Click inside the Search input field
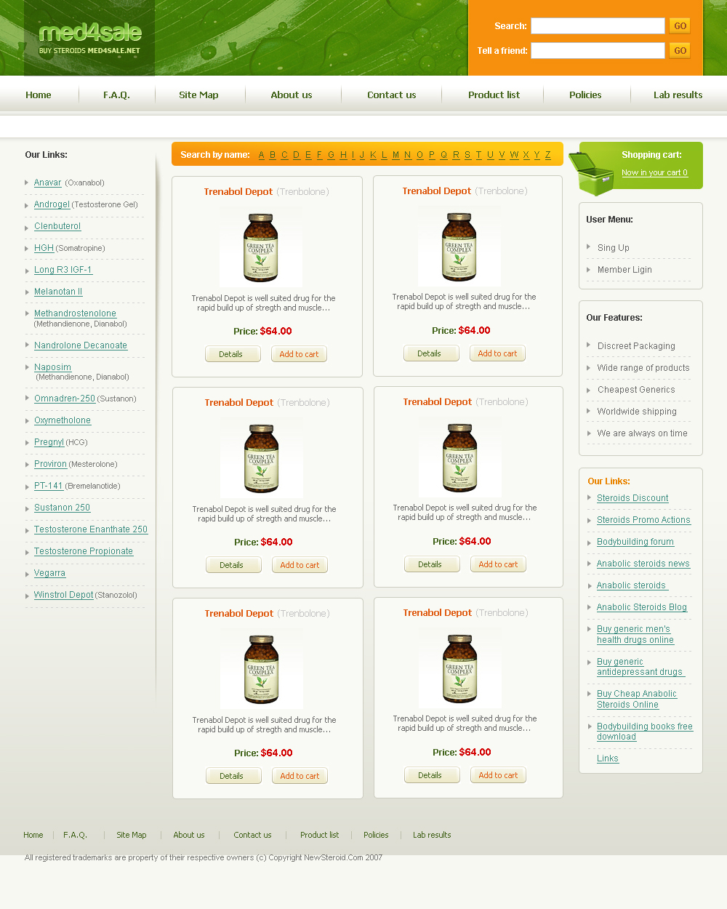727x909 pixels. coord(598,26)
